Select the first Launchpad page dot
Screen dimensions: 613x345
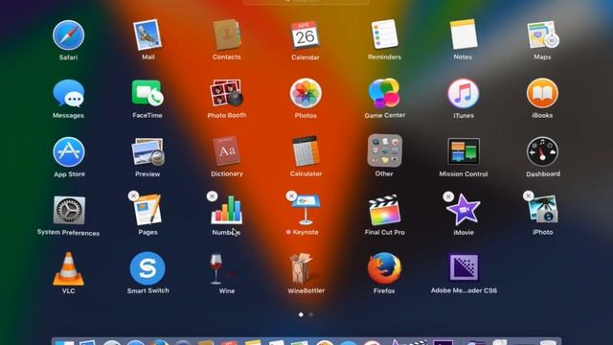pyautogui.click(x=301, y=314)
